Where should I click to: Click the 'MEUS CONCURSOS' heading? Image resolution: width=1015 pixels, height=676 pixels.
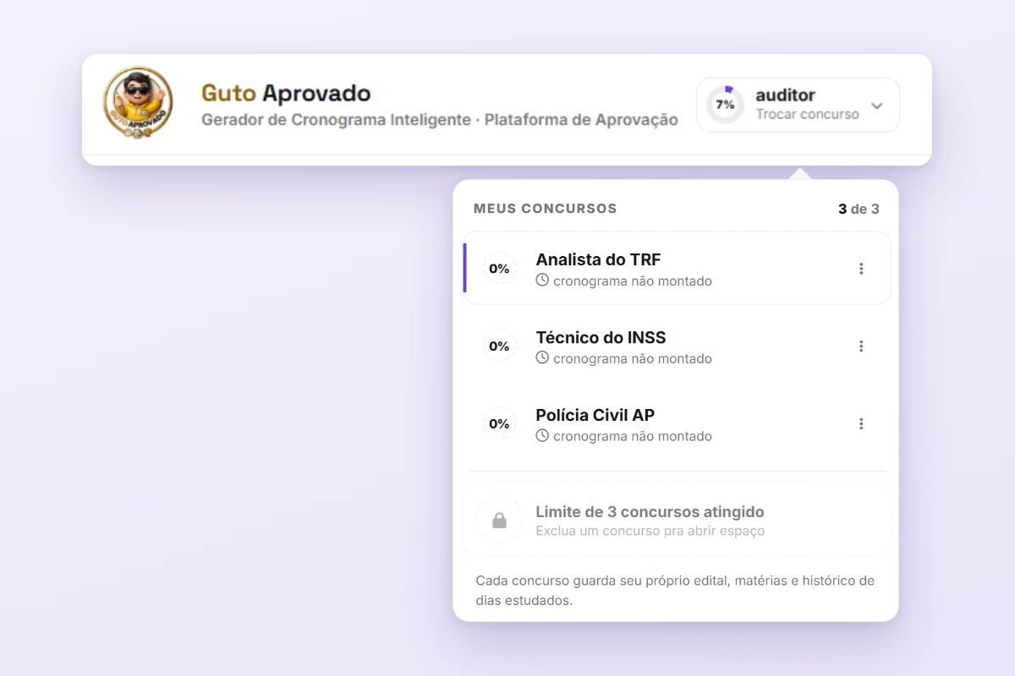(546, 209)
